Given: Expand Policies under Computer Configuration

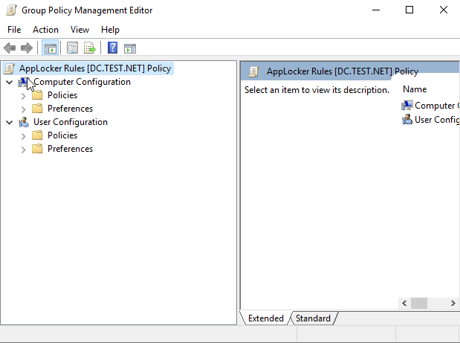Looking at the screenshot, I should click(23, 95).
